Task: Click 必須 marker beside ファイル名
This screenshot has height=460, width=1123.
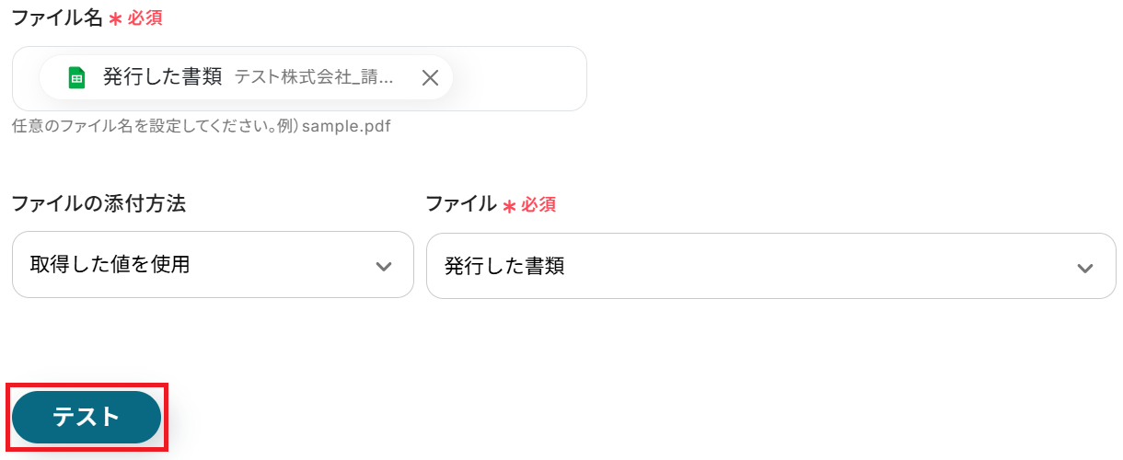Action: 145,18
